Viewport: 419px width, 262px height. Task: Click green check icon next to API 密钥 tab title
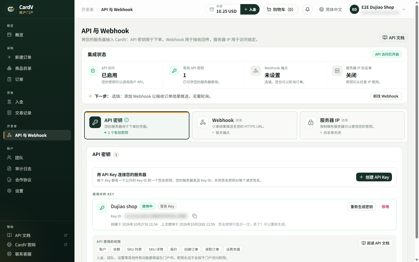(x=127, y=120)
